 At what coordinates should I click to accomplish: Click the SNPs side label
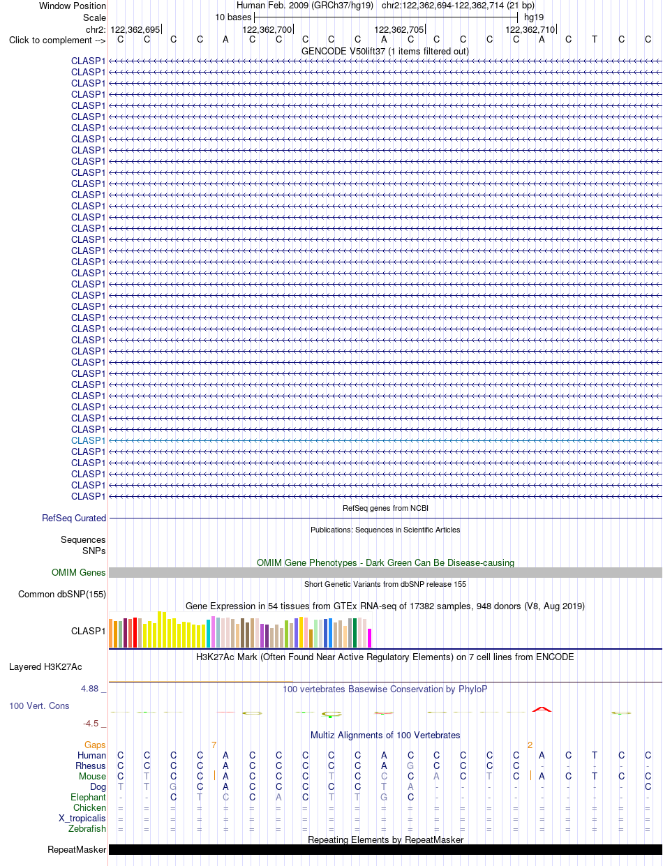(x=94, y=551)
